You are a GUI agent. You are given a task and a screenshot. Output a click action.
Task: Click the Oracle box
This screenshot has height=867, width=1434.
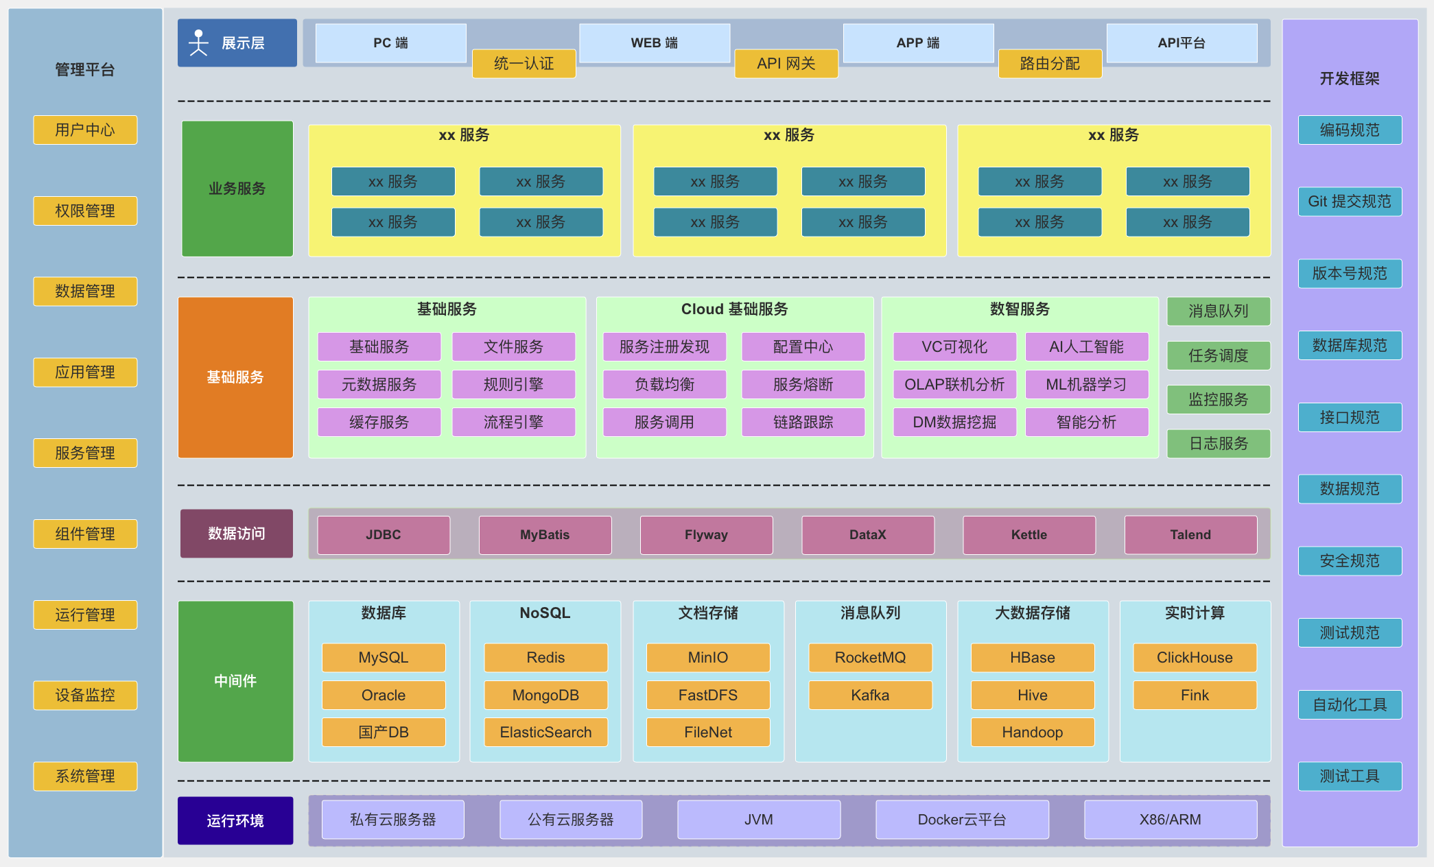point(384,696)
